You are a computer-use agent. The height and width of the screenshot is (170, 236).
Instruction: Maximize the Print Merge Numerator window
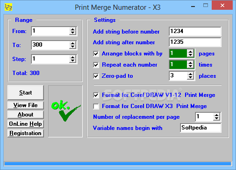206,6
